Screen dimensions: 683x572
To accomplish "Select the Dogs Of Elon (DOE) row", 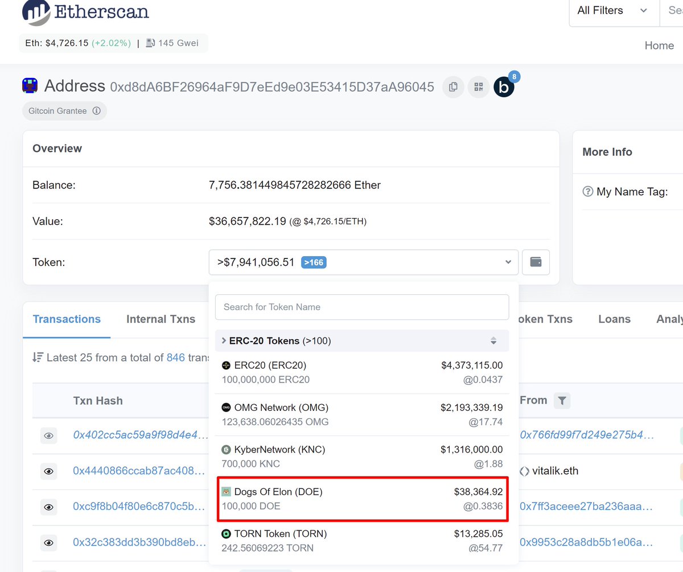I will [362, 499].
